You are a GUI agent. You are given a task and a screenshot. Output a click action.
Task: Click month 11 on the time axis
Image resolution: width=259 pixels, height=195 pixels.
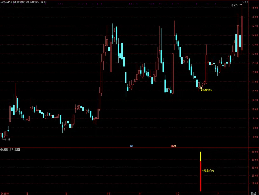[x=140, y=193]
